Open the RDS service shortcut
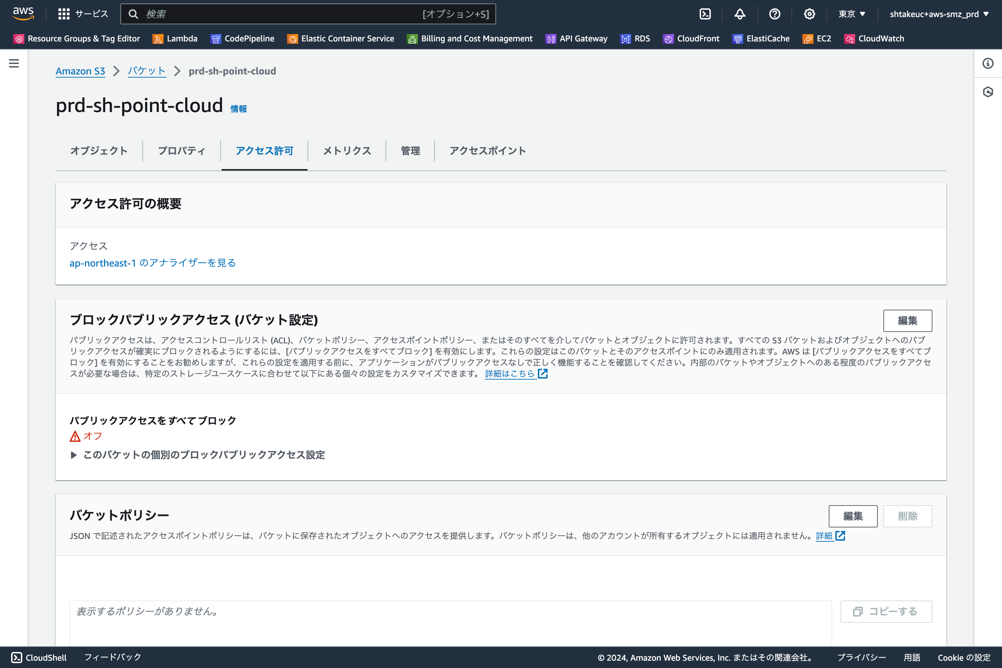This screenshot has width=1002, height=668. pyautogui.click(x=635, y=39)
